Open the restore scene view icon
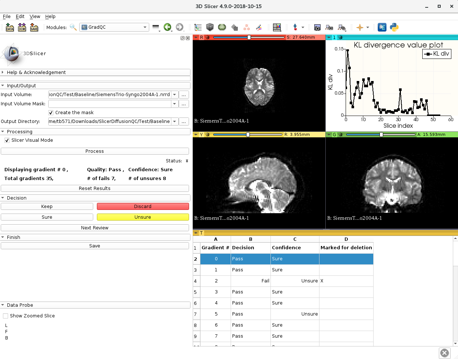The image size is (458, 359). pos(342,27)
